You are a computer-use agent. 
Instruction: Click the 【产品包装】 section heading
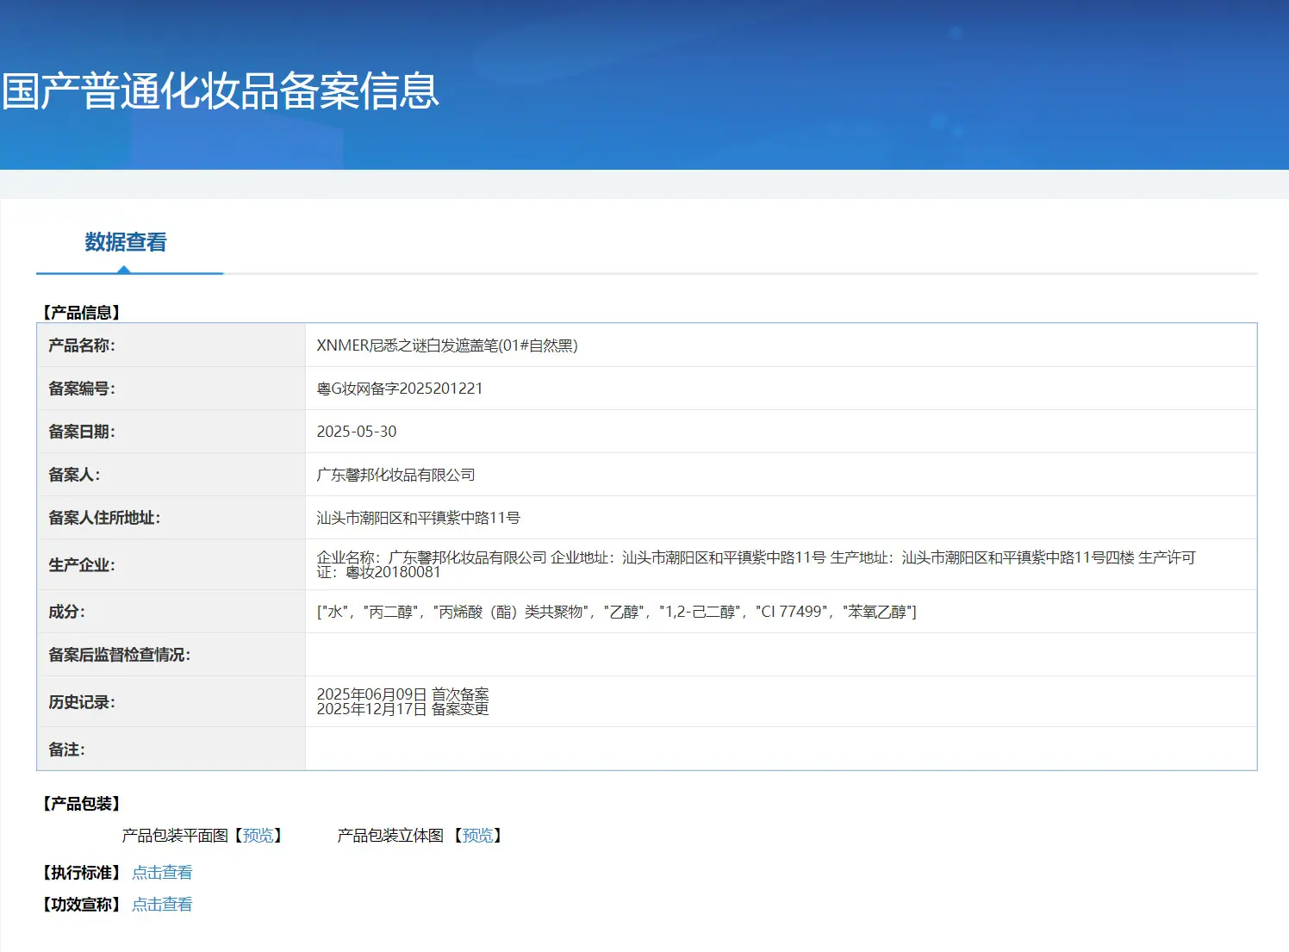click(81, 804)
